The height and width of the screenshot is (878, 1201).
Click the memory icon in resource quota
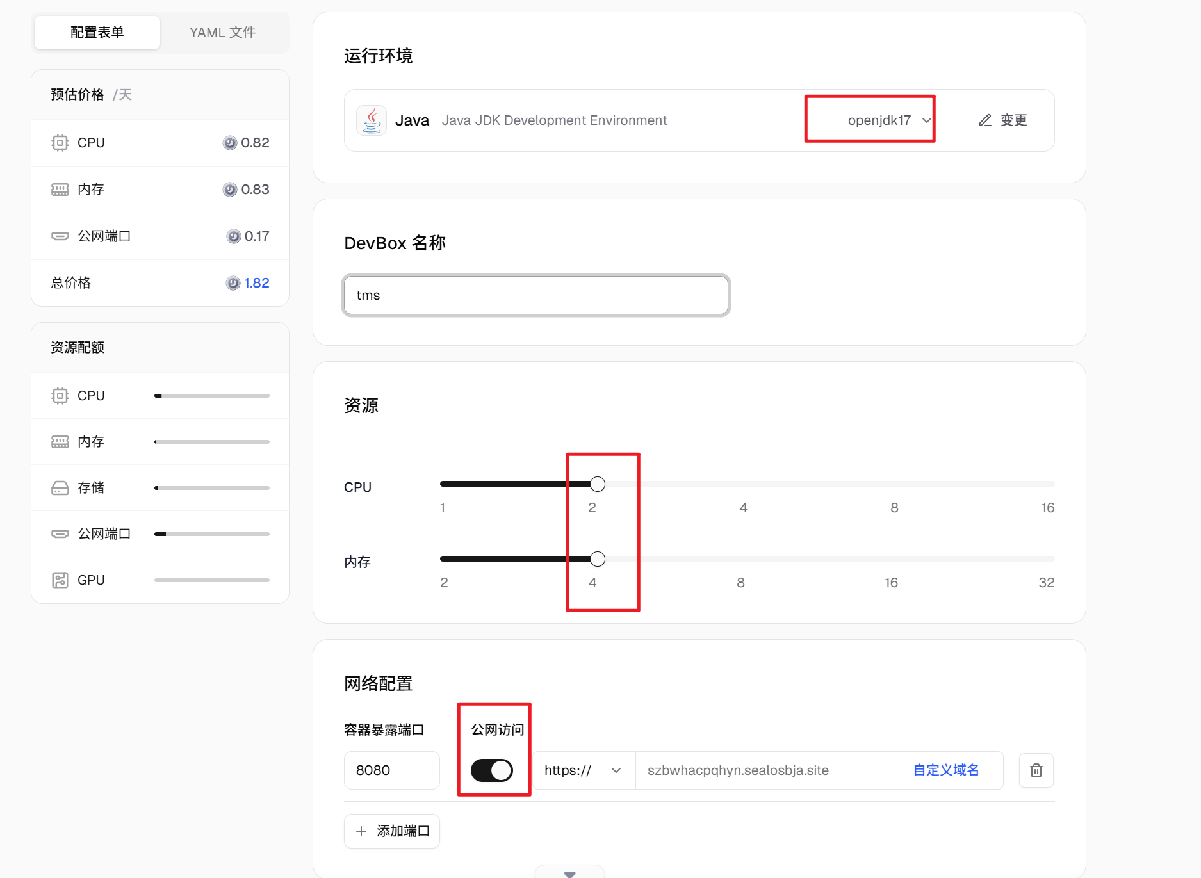tap(60, 442)
